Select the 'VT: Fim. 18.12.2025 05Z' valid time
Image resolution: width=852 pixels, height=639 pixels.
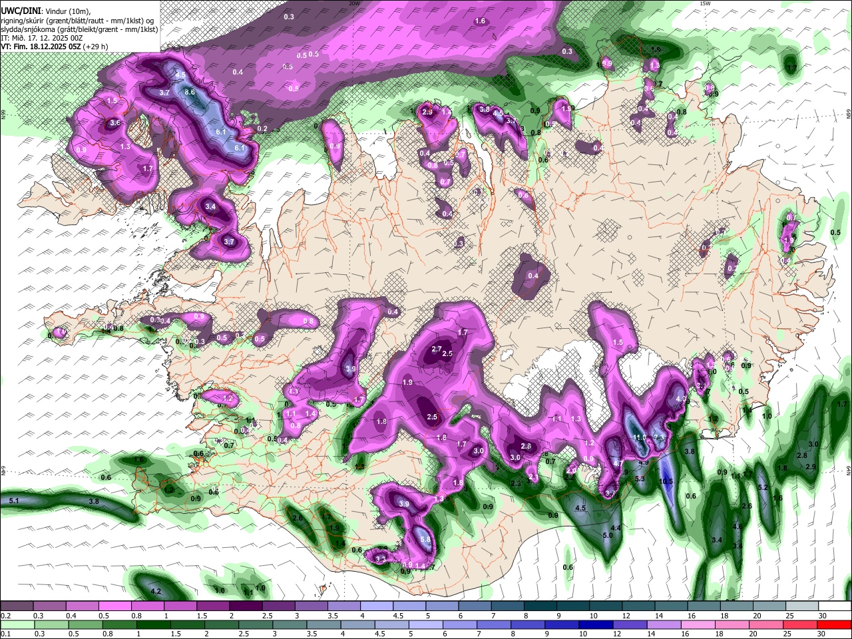coord(41,47)
